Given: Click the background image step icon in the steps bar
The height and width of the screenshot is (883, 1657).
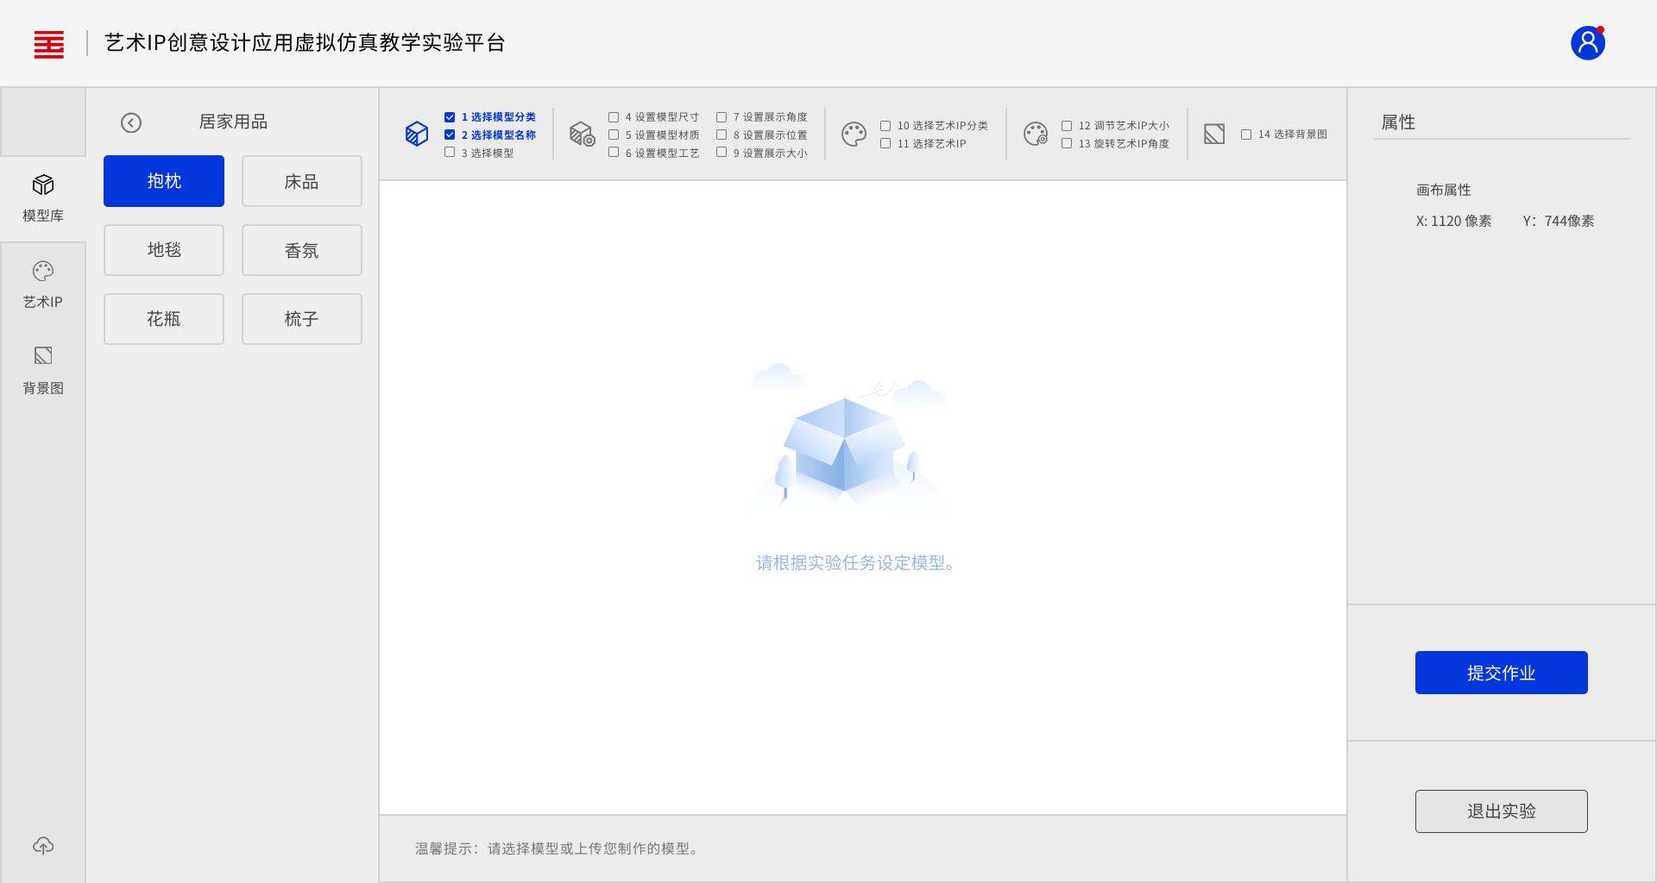Looking at the screenshot, I should (1214, 134).
